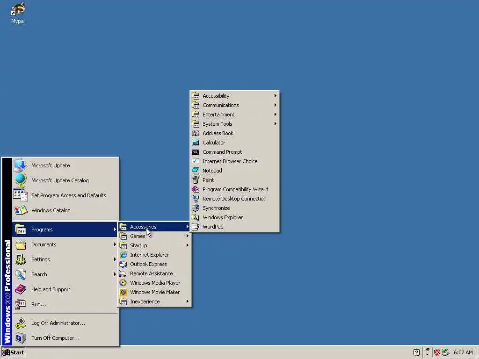Expand the Inexperience submenu arrow
The image size is (479, 359).
[x=188, y=302]
